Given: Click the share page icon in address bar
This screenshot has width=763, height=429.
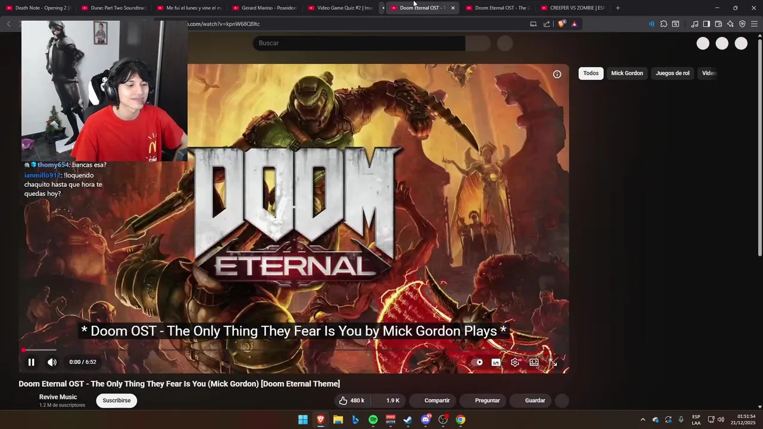Looking at the screenshot, I should pos(547,24).
